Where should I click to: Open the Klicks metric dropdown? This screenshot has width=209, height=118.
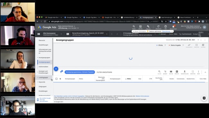tap(161, 45)
